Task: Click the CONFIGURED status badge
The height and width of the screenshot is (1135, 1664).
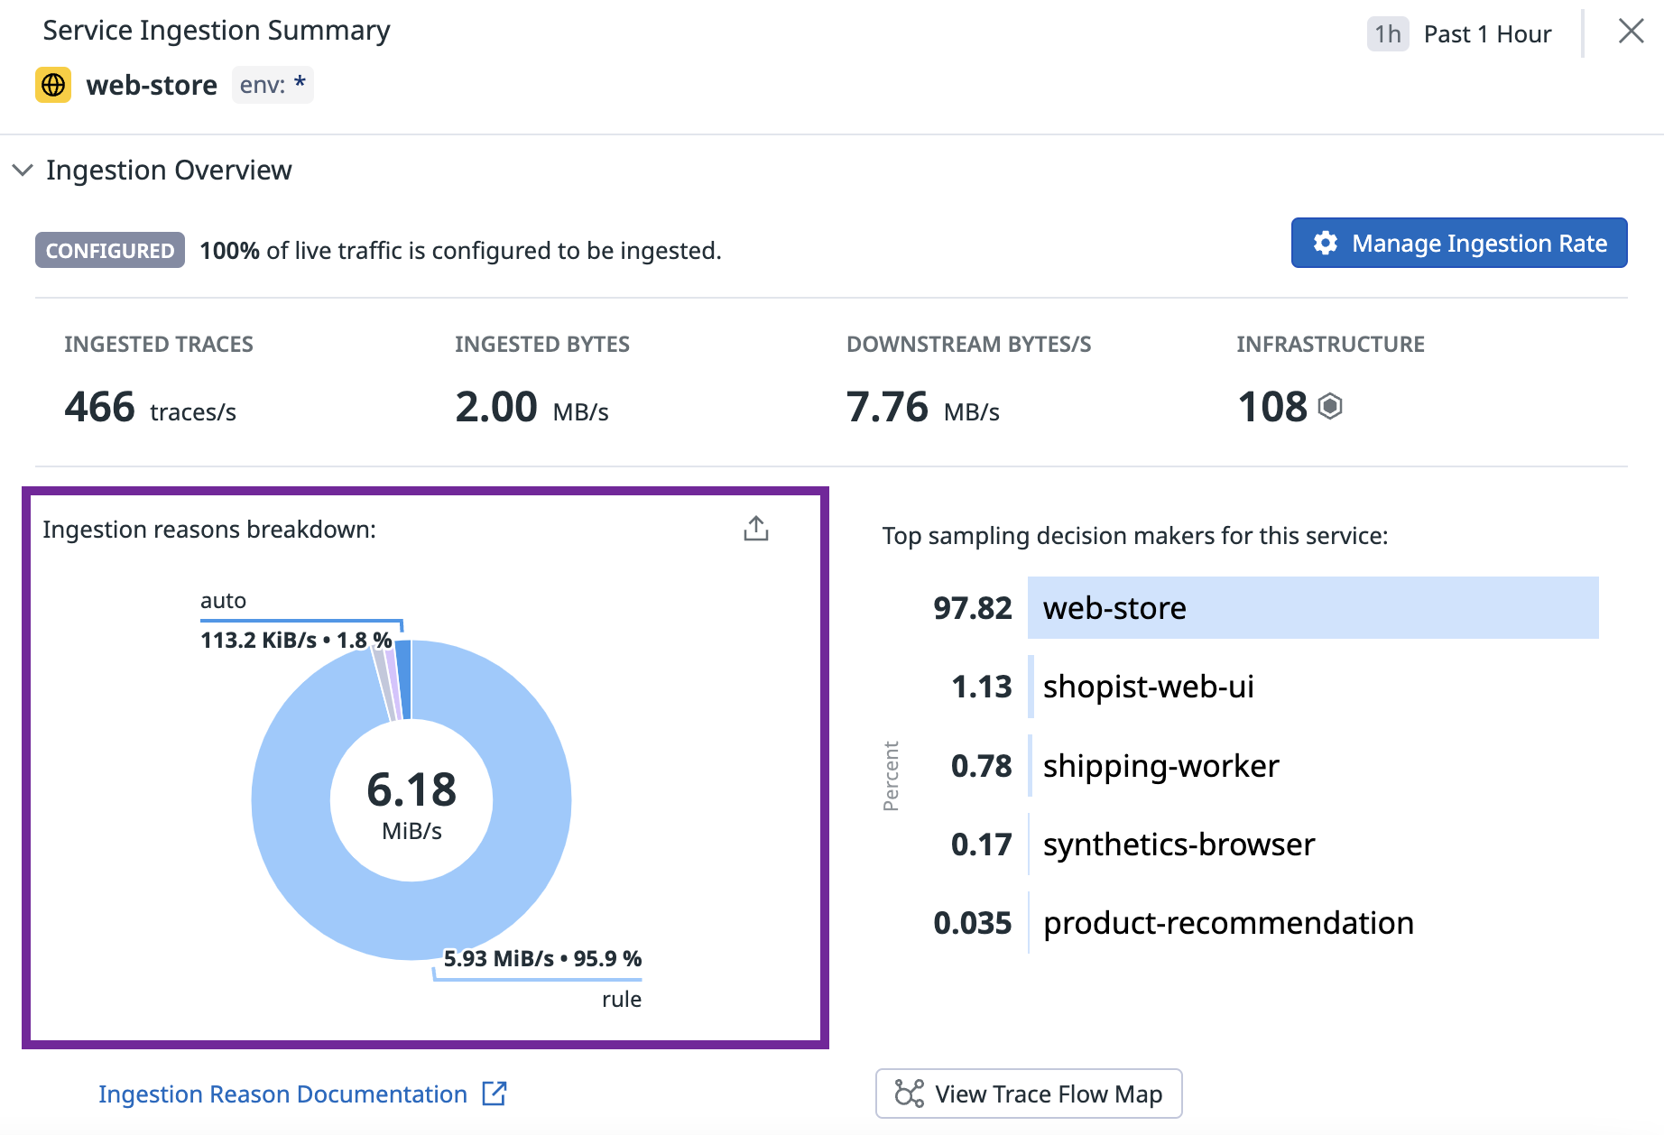Action: [110, 251]
